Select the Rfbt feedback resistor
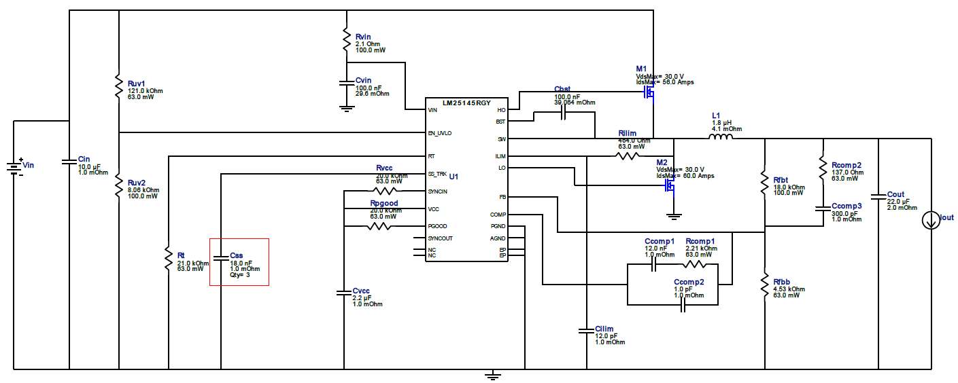Viewport: 958px width, 383px height. tap(766, 181)
